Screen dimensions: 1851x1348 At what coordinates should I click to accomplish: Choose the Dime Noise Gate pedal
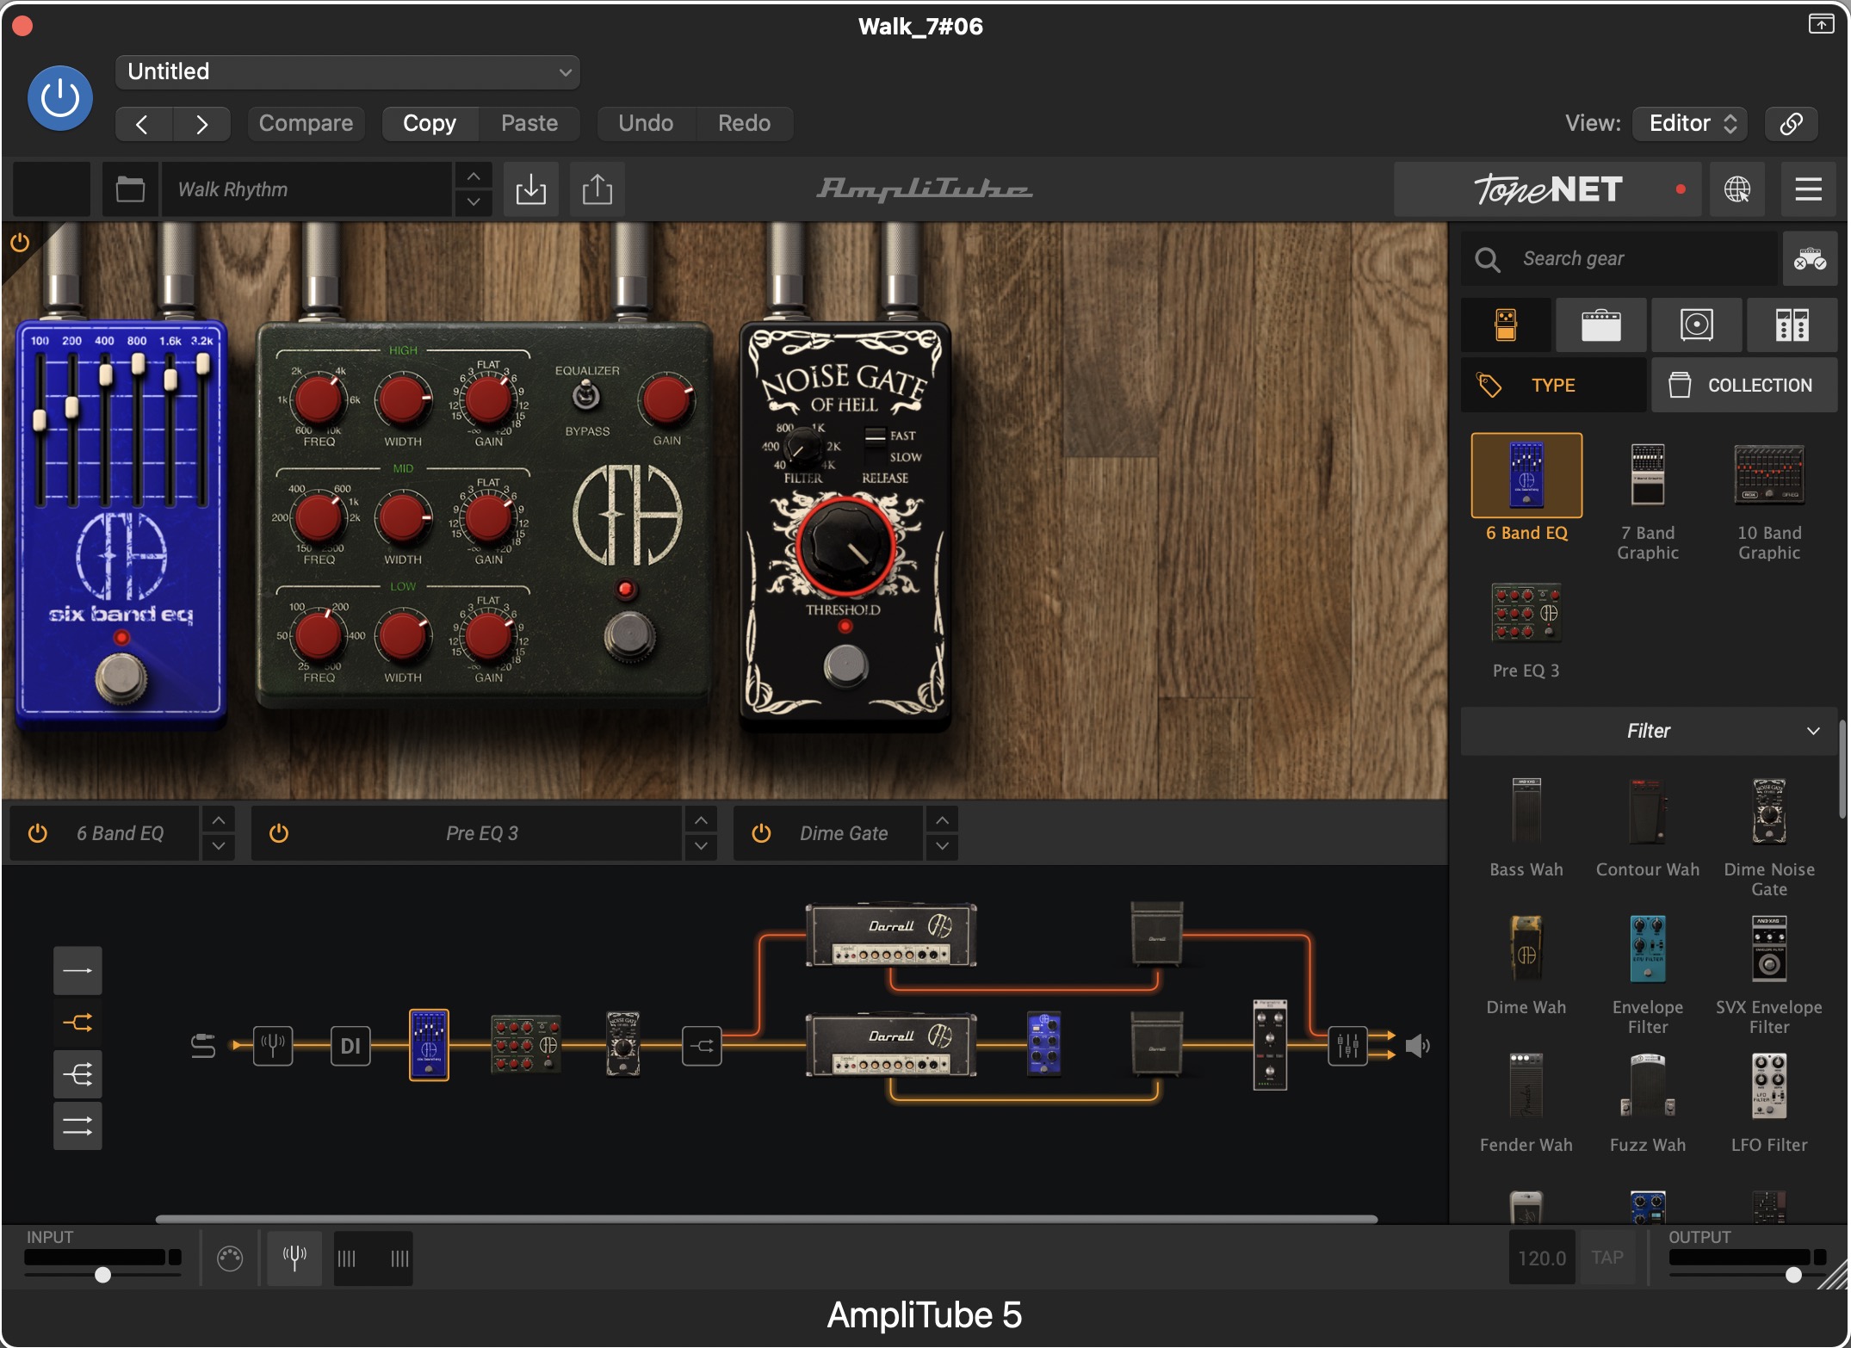click(x=1769, y=811)
